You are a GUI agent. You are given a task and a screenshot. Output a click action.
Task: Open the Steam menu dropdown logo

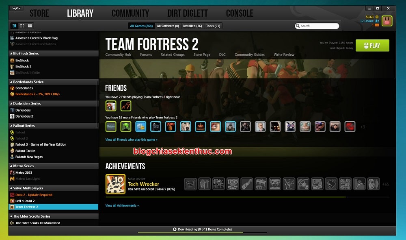click(17, 9)
